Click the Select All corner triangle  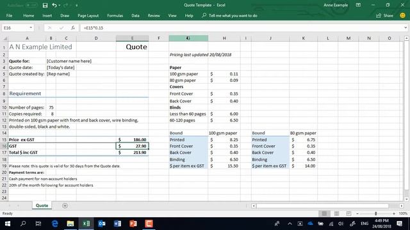[4, 38]
